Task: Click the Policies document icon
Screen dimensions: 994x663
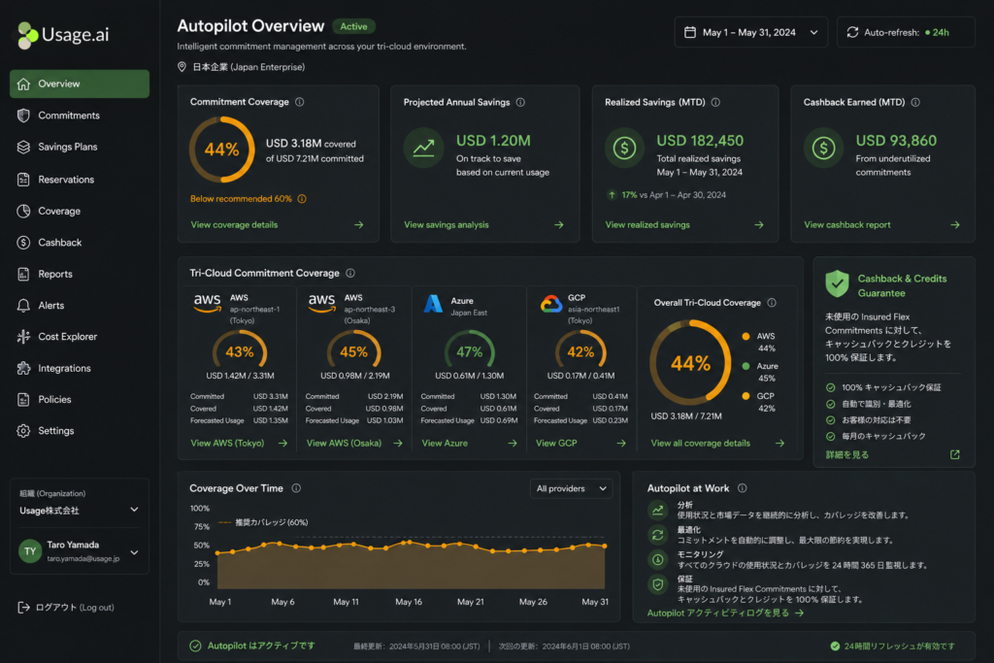Action: 23,399
